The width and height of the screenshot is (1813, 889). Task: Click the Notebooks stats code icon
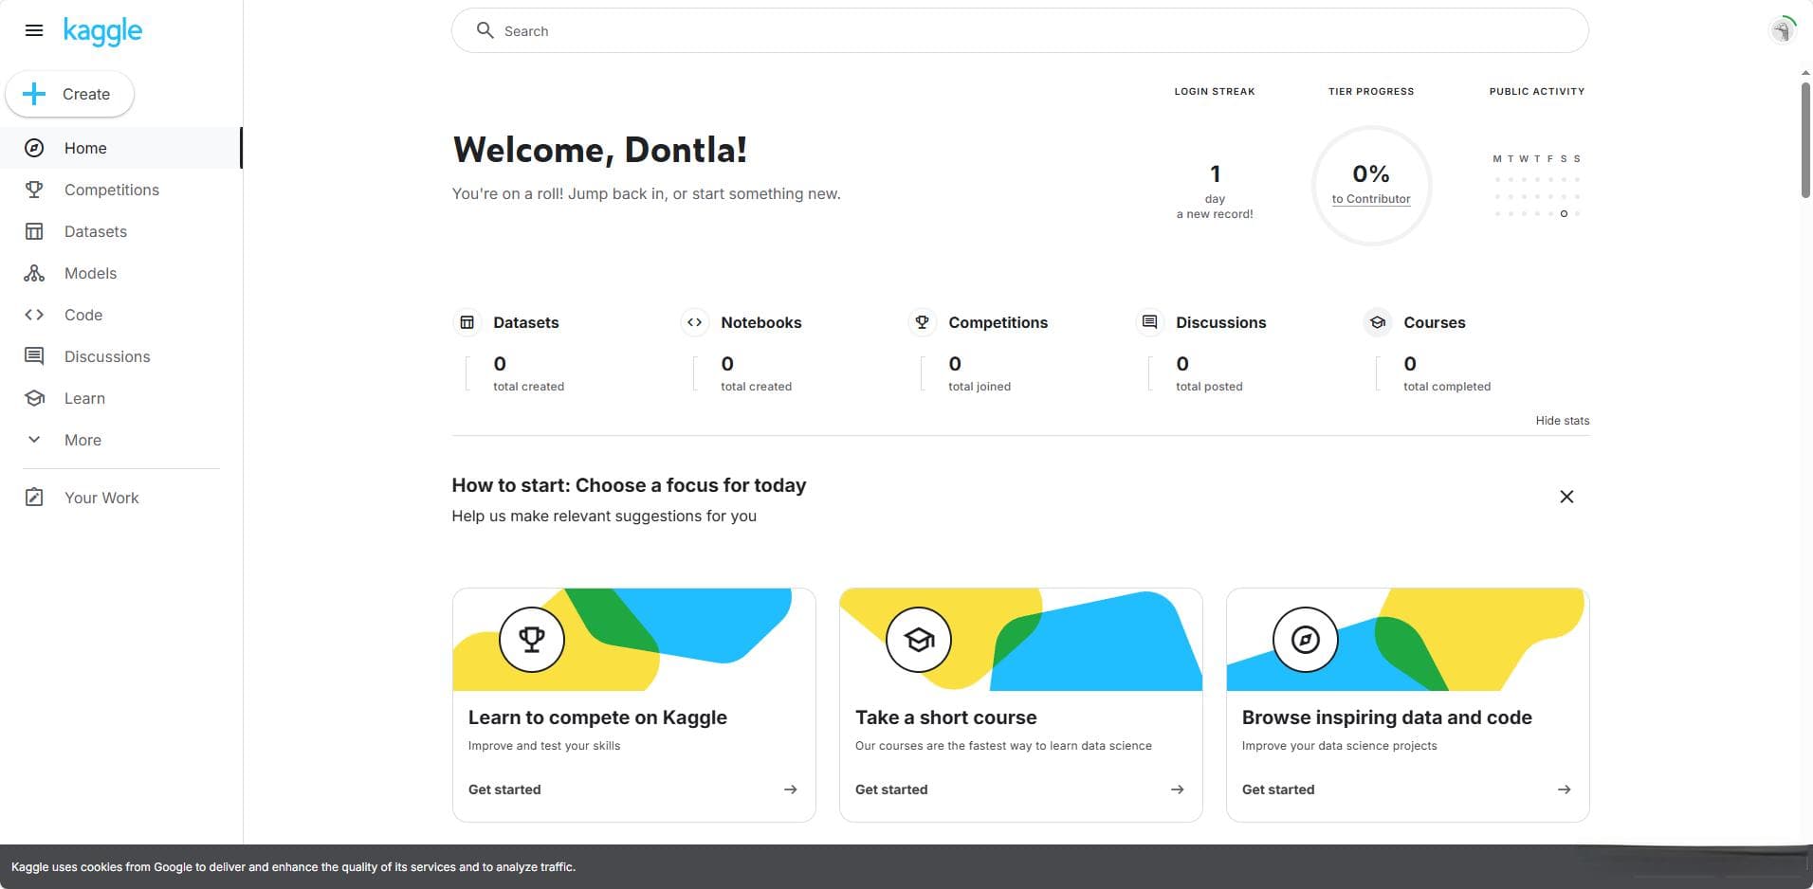[694, 322]
